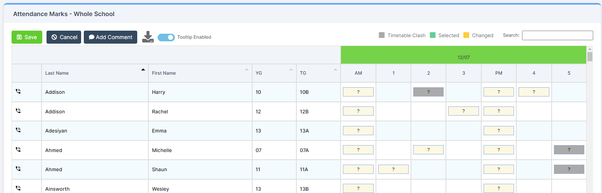
Task: Click Wesley Ainsworth's PM mark box
Action: [x=499, y=188]
